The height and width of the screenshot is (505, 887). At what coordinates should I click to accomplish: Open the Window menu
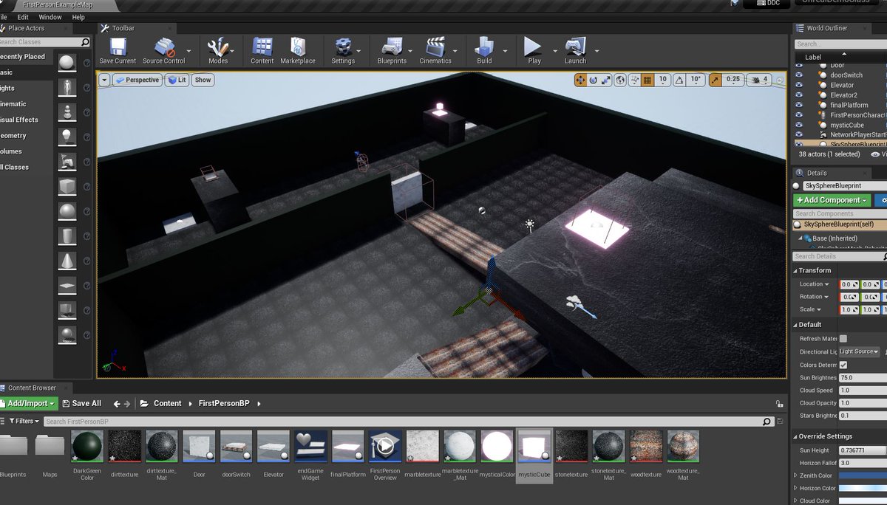50,17
